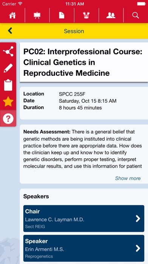The width and height of the screenshot is (148, 264).
Task: Select the Erin Armenti speaker card
Action: click(84, 248)
